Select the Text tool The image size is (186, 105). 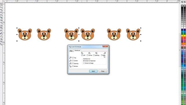click(x=1, y=30)
